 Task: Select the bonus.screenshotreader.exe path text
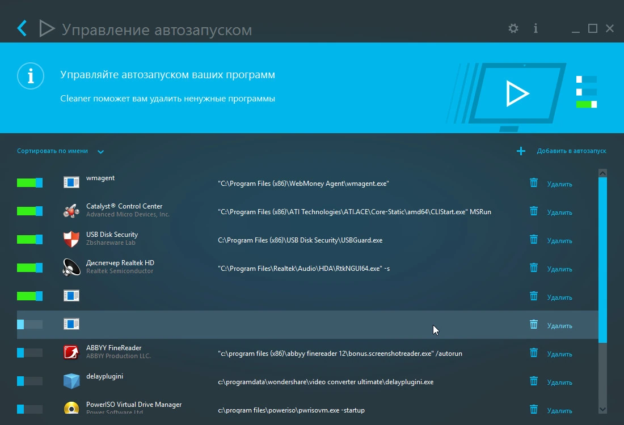(340, 354)
